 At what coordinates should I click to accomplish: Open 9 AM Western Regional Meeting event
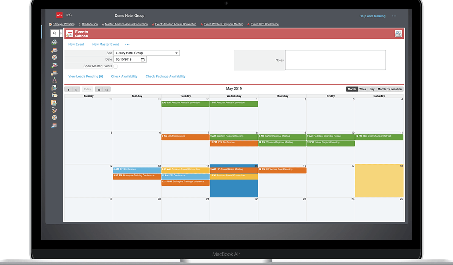(234, 137)
